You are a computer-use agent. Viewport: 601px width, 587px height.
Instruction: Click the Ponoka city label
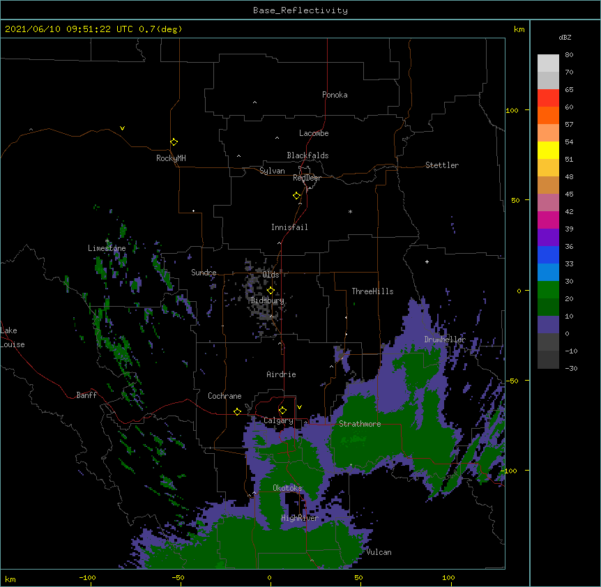[x=335, y=95]
